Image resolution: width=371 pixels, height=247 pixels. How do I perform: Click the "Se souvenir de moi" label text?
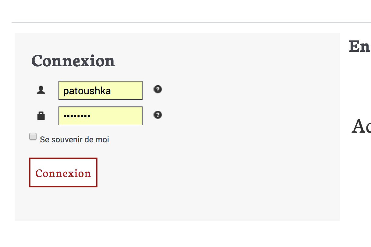point(74,140)
